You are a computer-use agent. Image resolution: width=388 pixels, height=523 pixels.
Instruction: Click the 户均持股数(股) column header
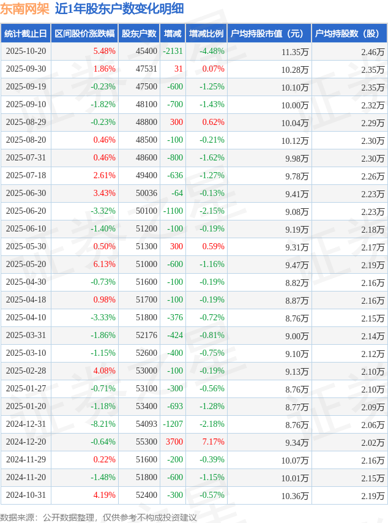(349, 34)
